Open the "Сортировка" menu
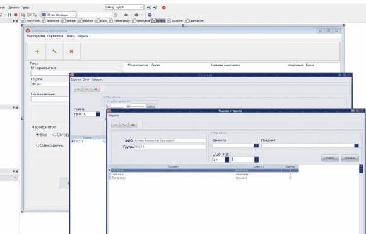Image resolution: width=366 pixels, height=234 pixels. 55,36
